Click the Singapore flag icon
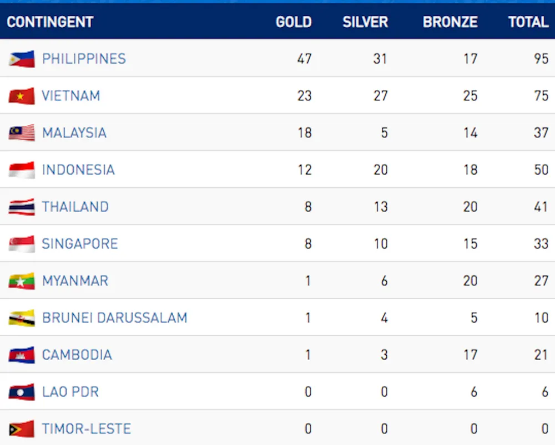The height and width of the screenshot is (445, 555). 22,244
